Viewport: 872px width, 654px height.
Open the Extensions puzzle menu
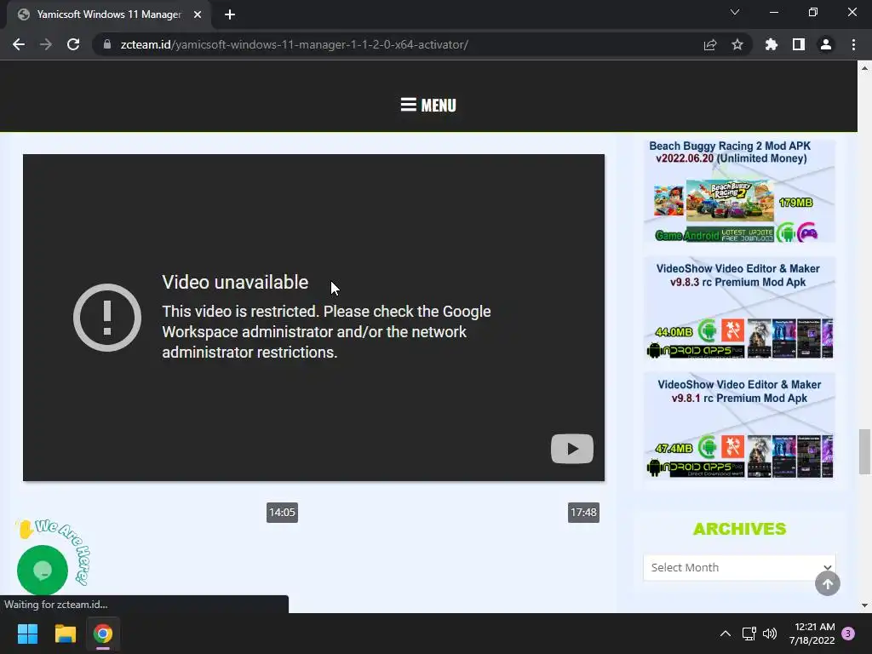pos(772,44)
